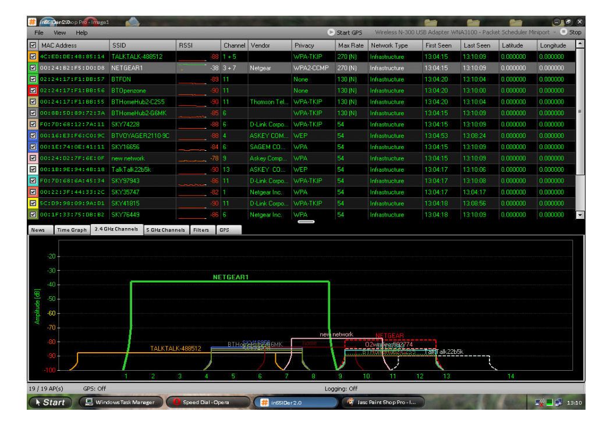Viewport: 596px width, 447px height.
Task: Toggle the BTFON network checkbox
Action: (x=33, y=79)
